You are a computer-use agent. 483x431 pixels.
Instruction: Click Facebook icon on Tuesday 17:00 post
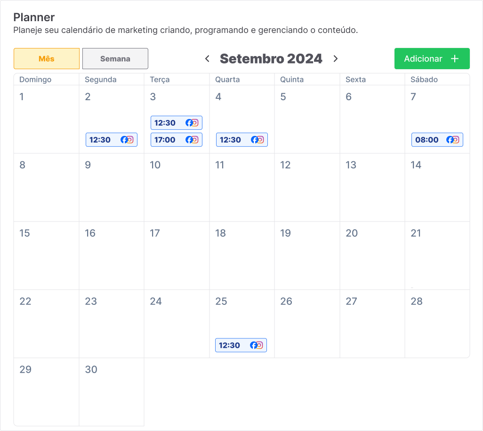pos(189,140)
